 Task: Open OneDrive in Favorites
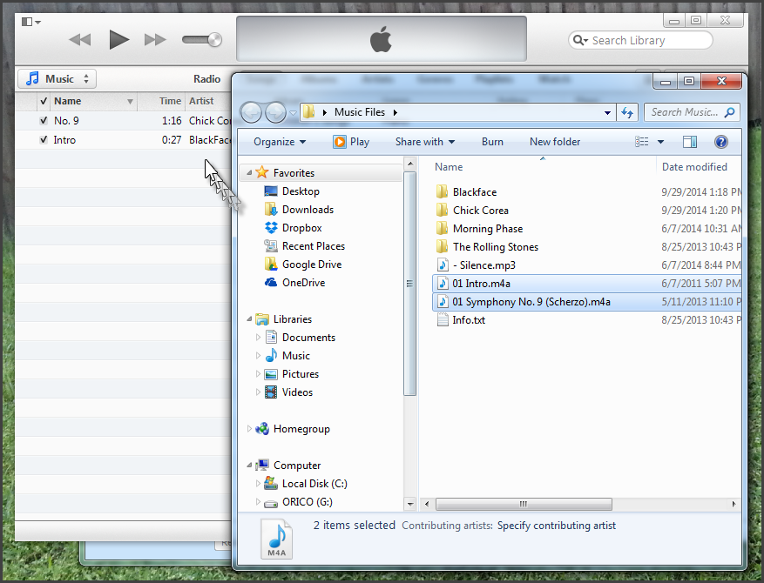point(303,282)
